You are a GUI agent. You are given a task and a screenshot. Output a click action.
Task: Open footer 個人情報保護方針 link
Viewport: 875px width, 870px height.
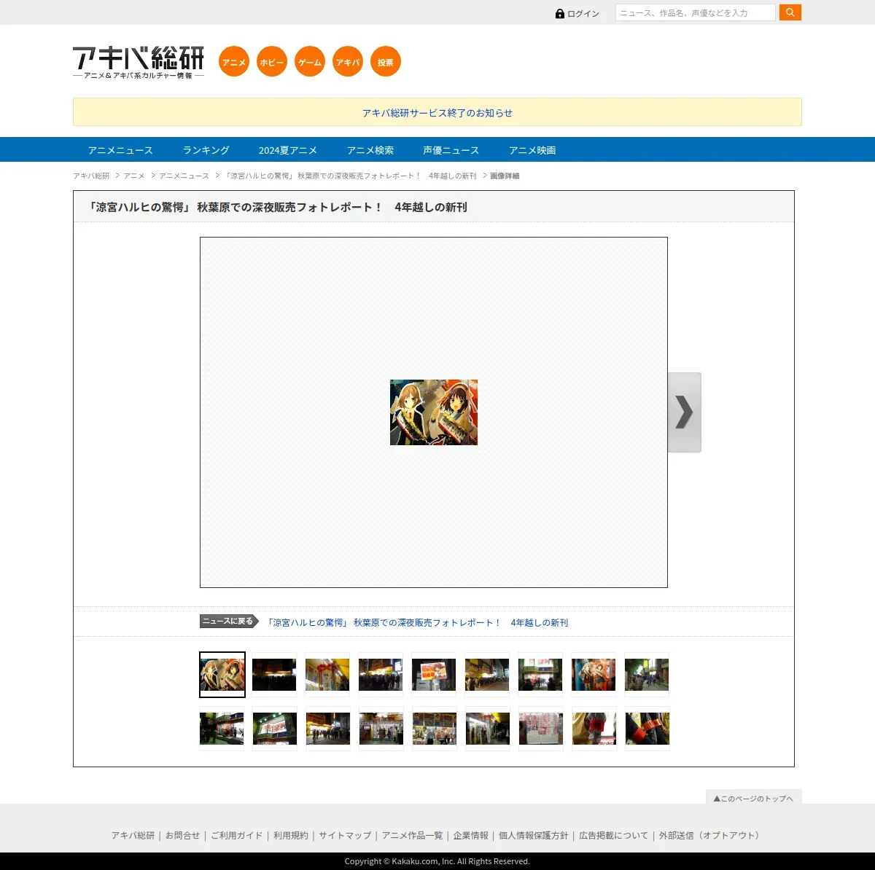(x=534, y=835)
